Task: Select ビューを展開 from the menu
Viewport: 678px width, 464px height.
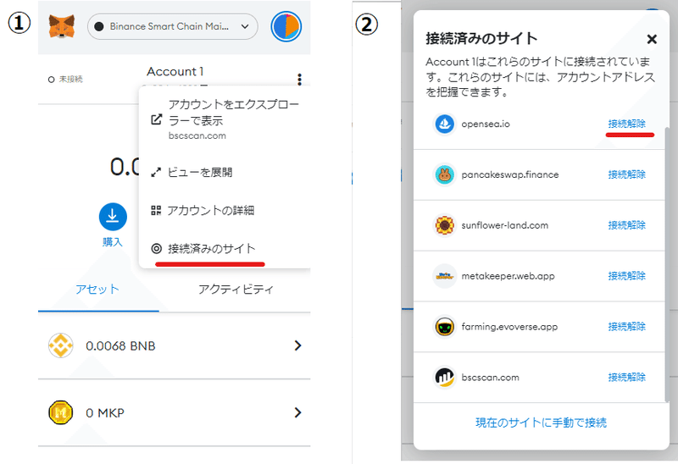Action: [225, 173]
